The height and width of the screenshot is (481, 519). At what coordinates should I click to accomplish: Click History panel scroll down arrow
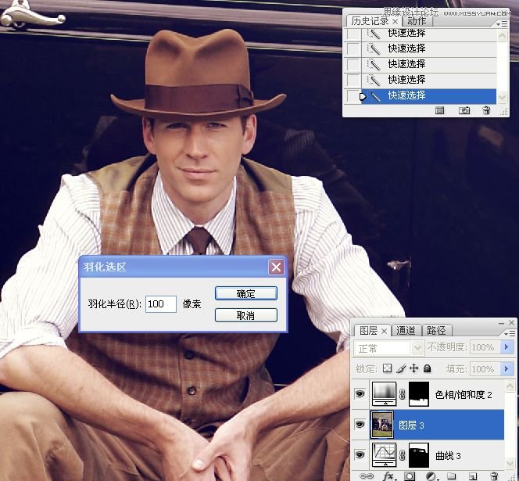coord(502,97)
